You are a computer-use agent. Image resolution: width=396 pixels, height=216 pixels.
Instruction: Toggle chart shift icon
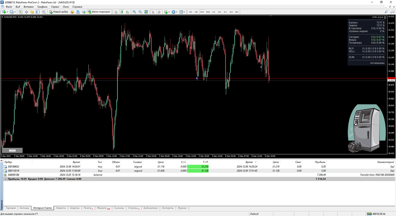159,12
